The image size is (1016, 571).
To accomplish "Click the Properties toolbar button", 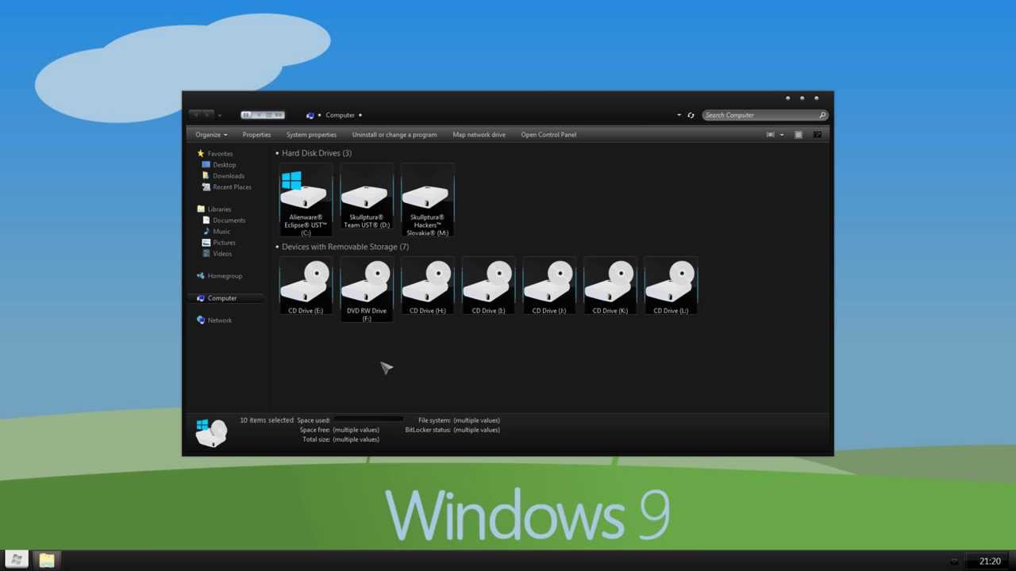I will pyautogui.click(x=256, y=135).
